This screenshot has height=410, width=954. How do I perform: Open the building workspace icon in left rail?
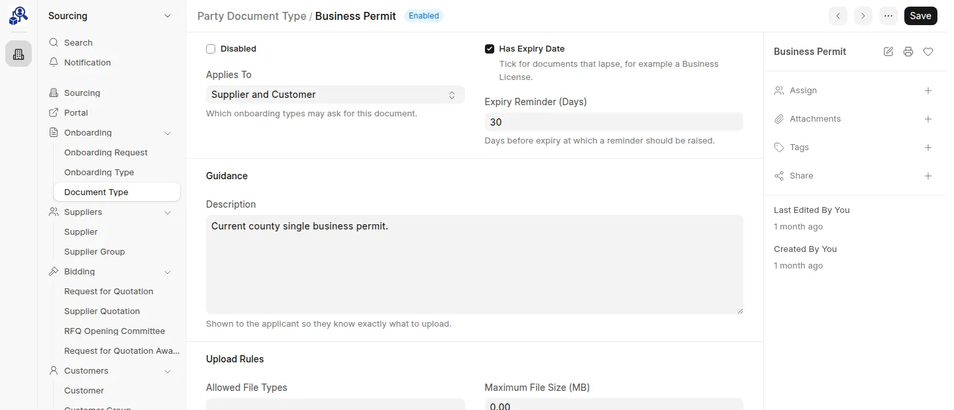[19, 54]
